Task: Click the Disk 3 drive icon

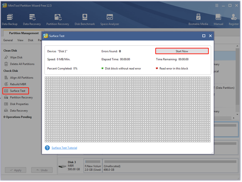Action: [x=62, y=166]
